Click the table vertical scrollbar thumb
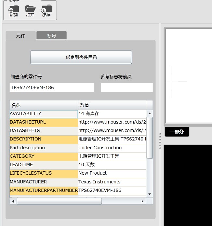This screenshot has width=212, height=226. point(150,138)
